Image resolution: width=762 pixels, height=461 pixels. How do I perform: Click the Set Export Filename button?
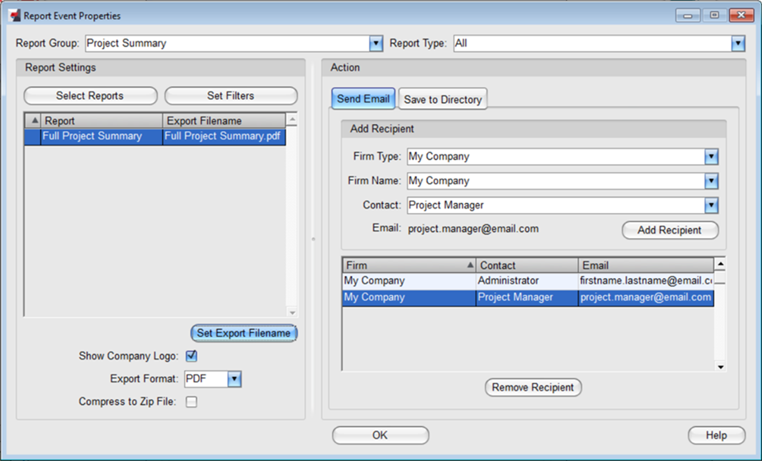click(x=244, y=334)
